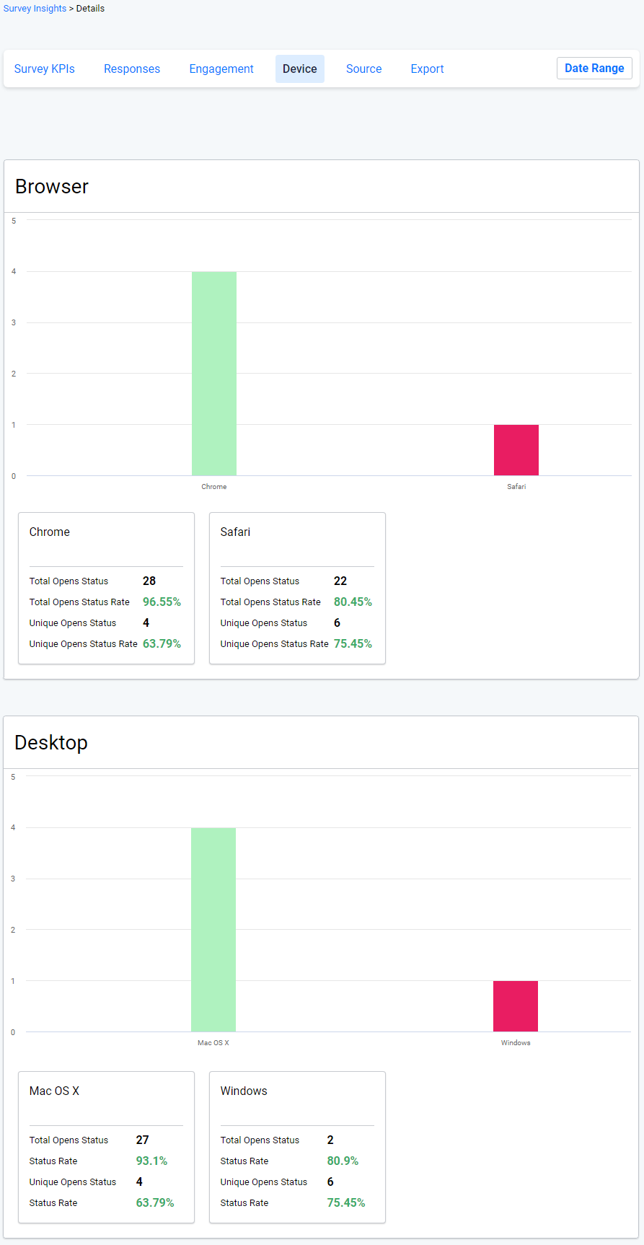The width and height of the screenshot is (644, 1245).
Task: Click Chrome's Total Opens Status value 28
Action: pos(149,581)
